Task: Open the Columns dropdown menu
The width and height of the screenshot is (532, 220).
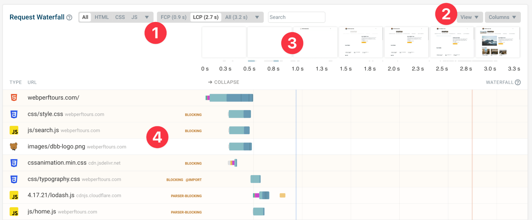Action: tap(502, 17)
